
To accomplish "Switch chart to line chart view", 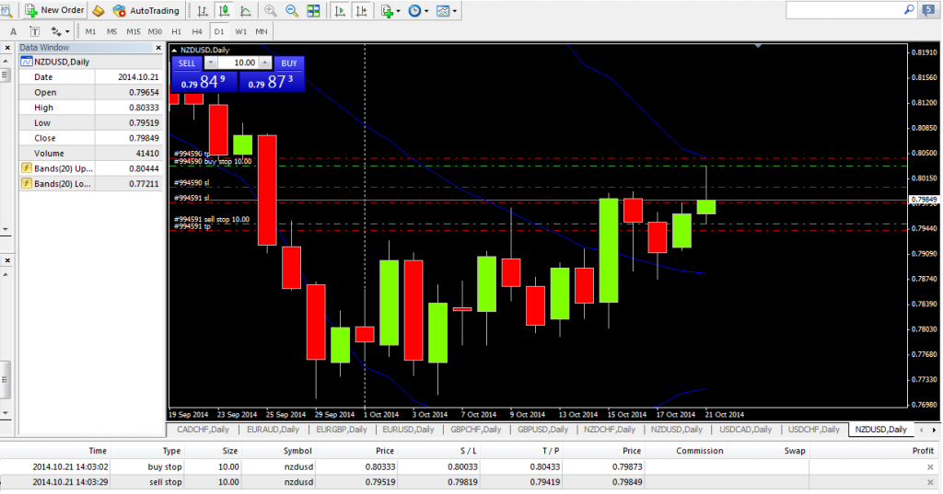I will pyautogui.click(x=245, y=11).
